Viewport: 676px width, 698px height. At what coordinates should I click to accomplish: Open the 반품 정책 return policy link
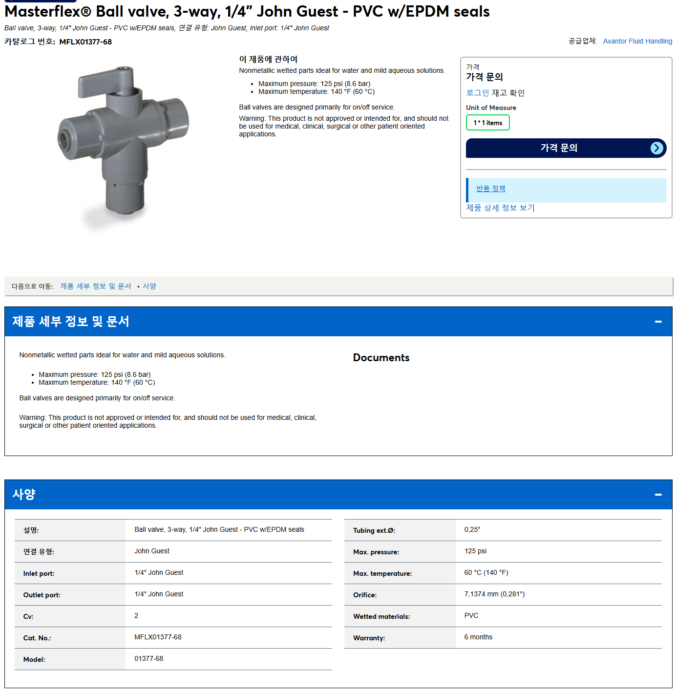click(x=491, y=189)
